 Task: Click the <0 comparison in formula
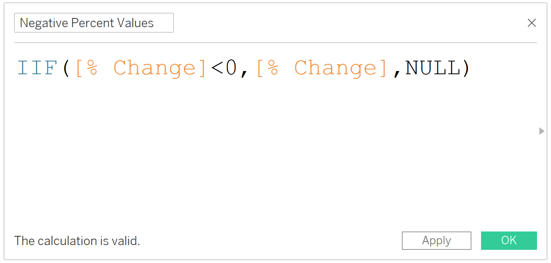224,68
